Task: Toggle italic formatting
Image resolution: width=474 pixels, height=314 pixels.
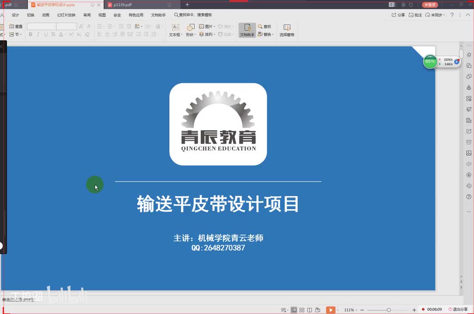Action: coord(38,34)
